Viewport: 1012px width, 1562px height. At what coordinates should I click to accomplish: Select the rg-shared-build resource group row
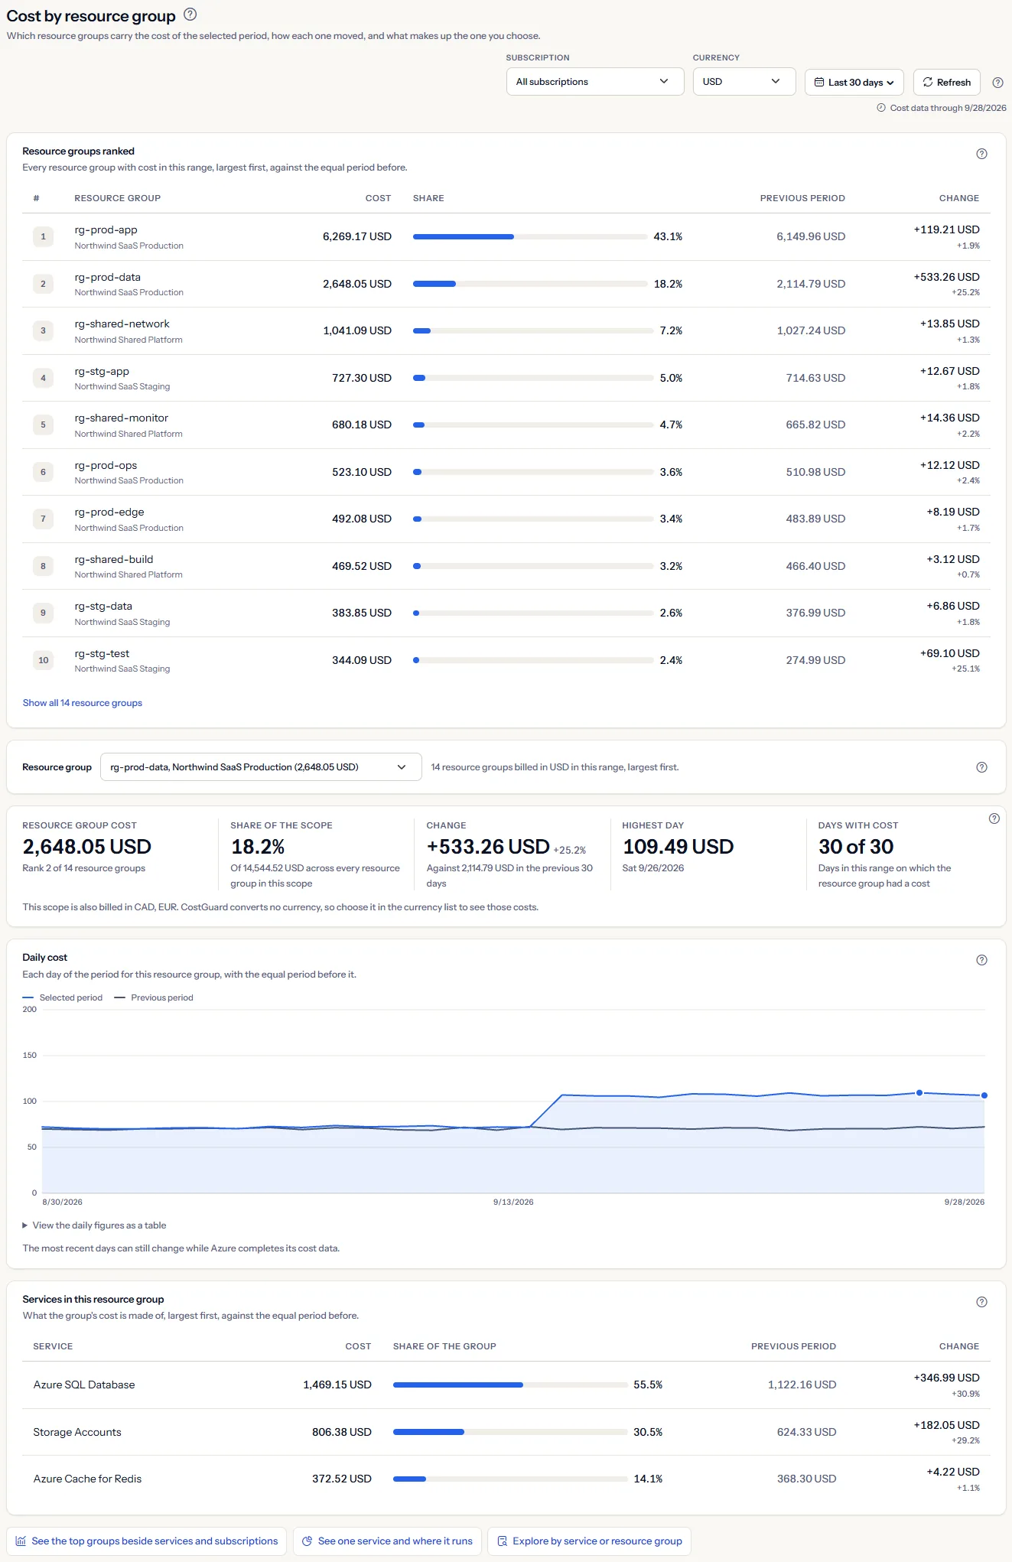tap(506, 566)
